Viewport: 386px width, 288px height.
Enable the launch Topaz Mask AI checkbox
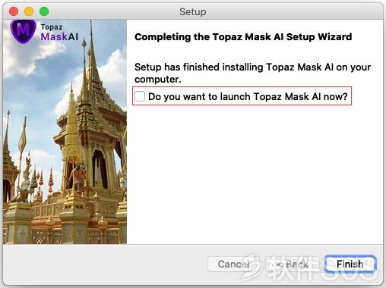(140, 96)
